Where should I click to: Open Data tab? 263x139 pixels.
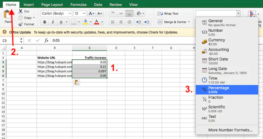(x=98, y=5)
